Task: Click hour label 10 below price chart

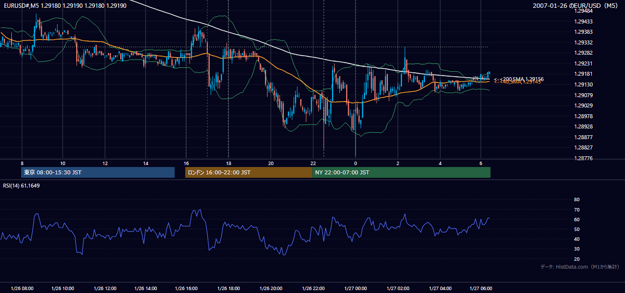Action: point(63,163)
